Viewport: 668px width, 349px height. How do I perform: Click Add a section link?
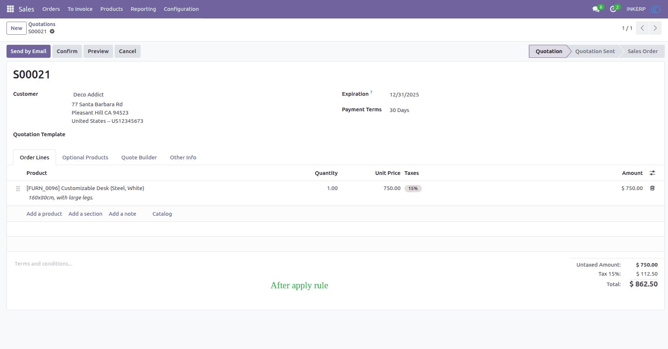coord(85,214)
